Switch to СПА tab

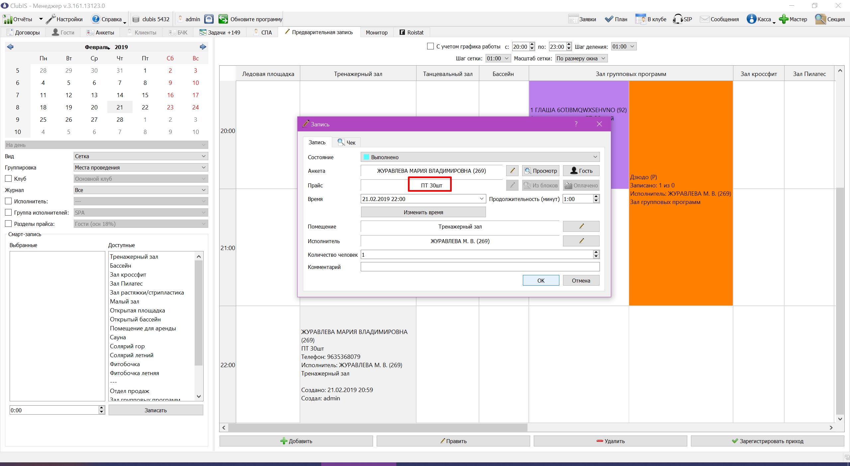262,33
